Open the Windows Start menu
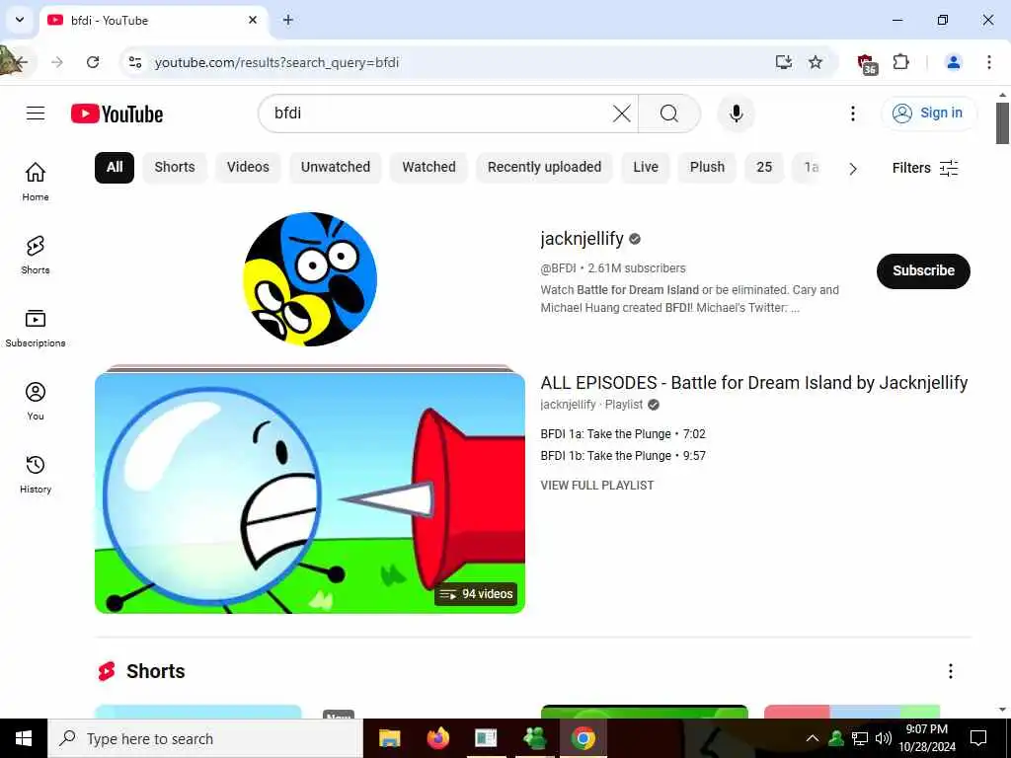This screenshot has height=758, width=1011. click(x=24, y=738)
